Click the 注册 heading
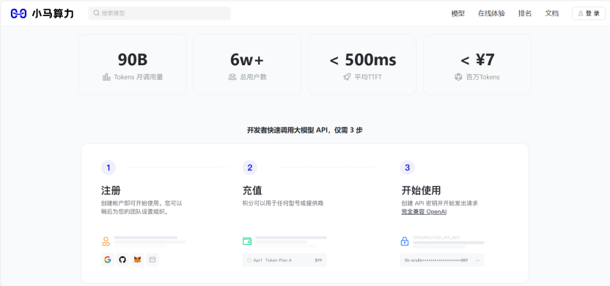The height and width of the screenshot is (286, 610). coord(111,191)
